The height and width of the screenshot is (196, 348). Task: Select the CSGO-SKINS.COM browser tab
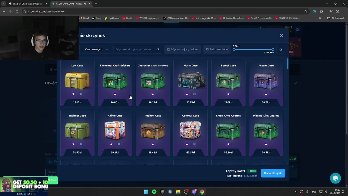tap(71, 4)
